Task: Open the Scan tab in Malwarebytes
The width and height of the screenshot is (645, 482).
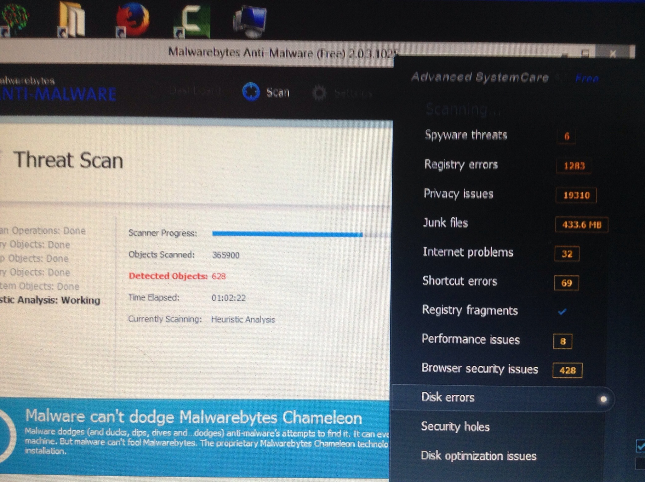Action: (266, 92)
